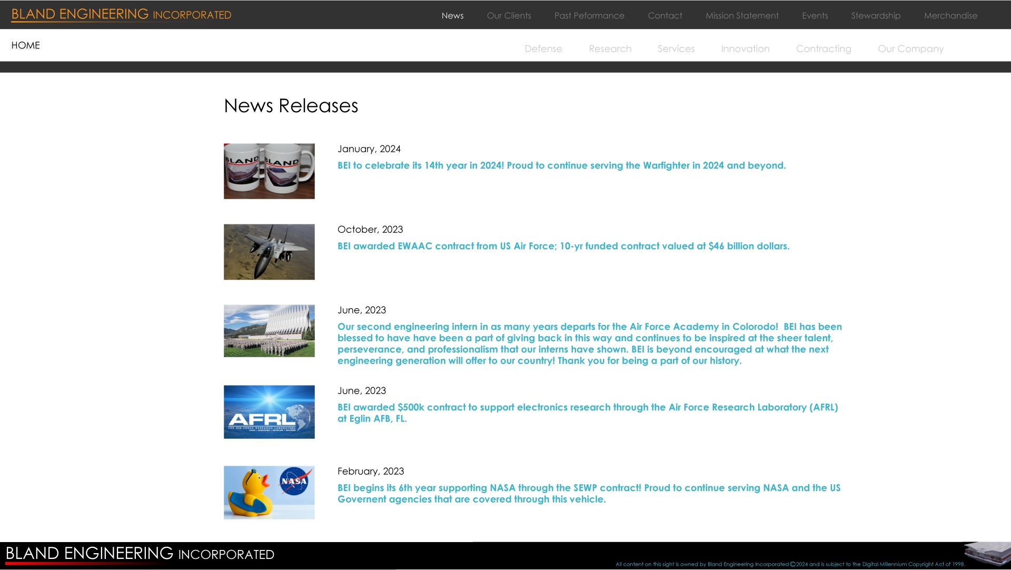1011x570 pixels.
Task: Open the Defense section
Action: tap(543, 48)
